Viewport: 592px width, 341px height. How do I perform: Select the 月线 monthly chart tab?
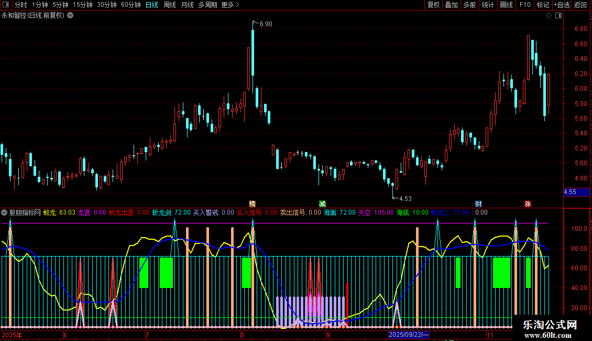(187, 5)
